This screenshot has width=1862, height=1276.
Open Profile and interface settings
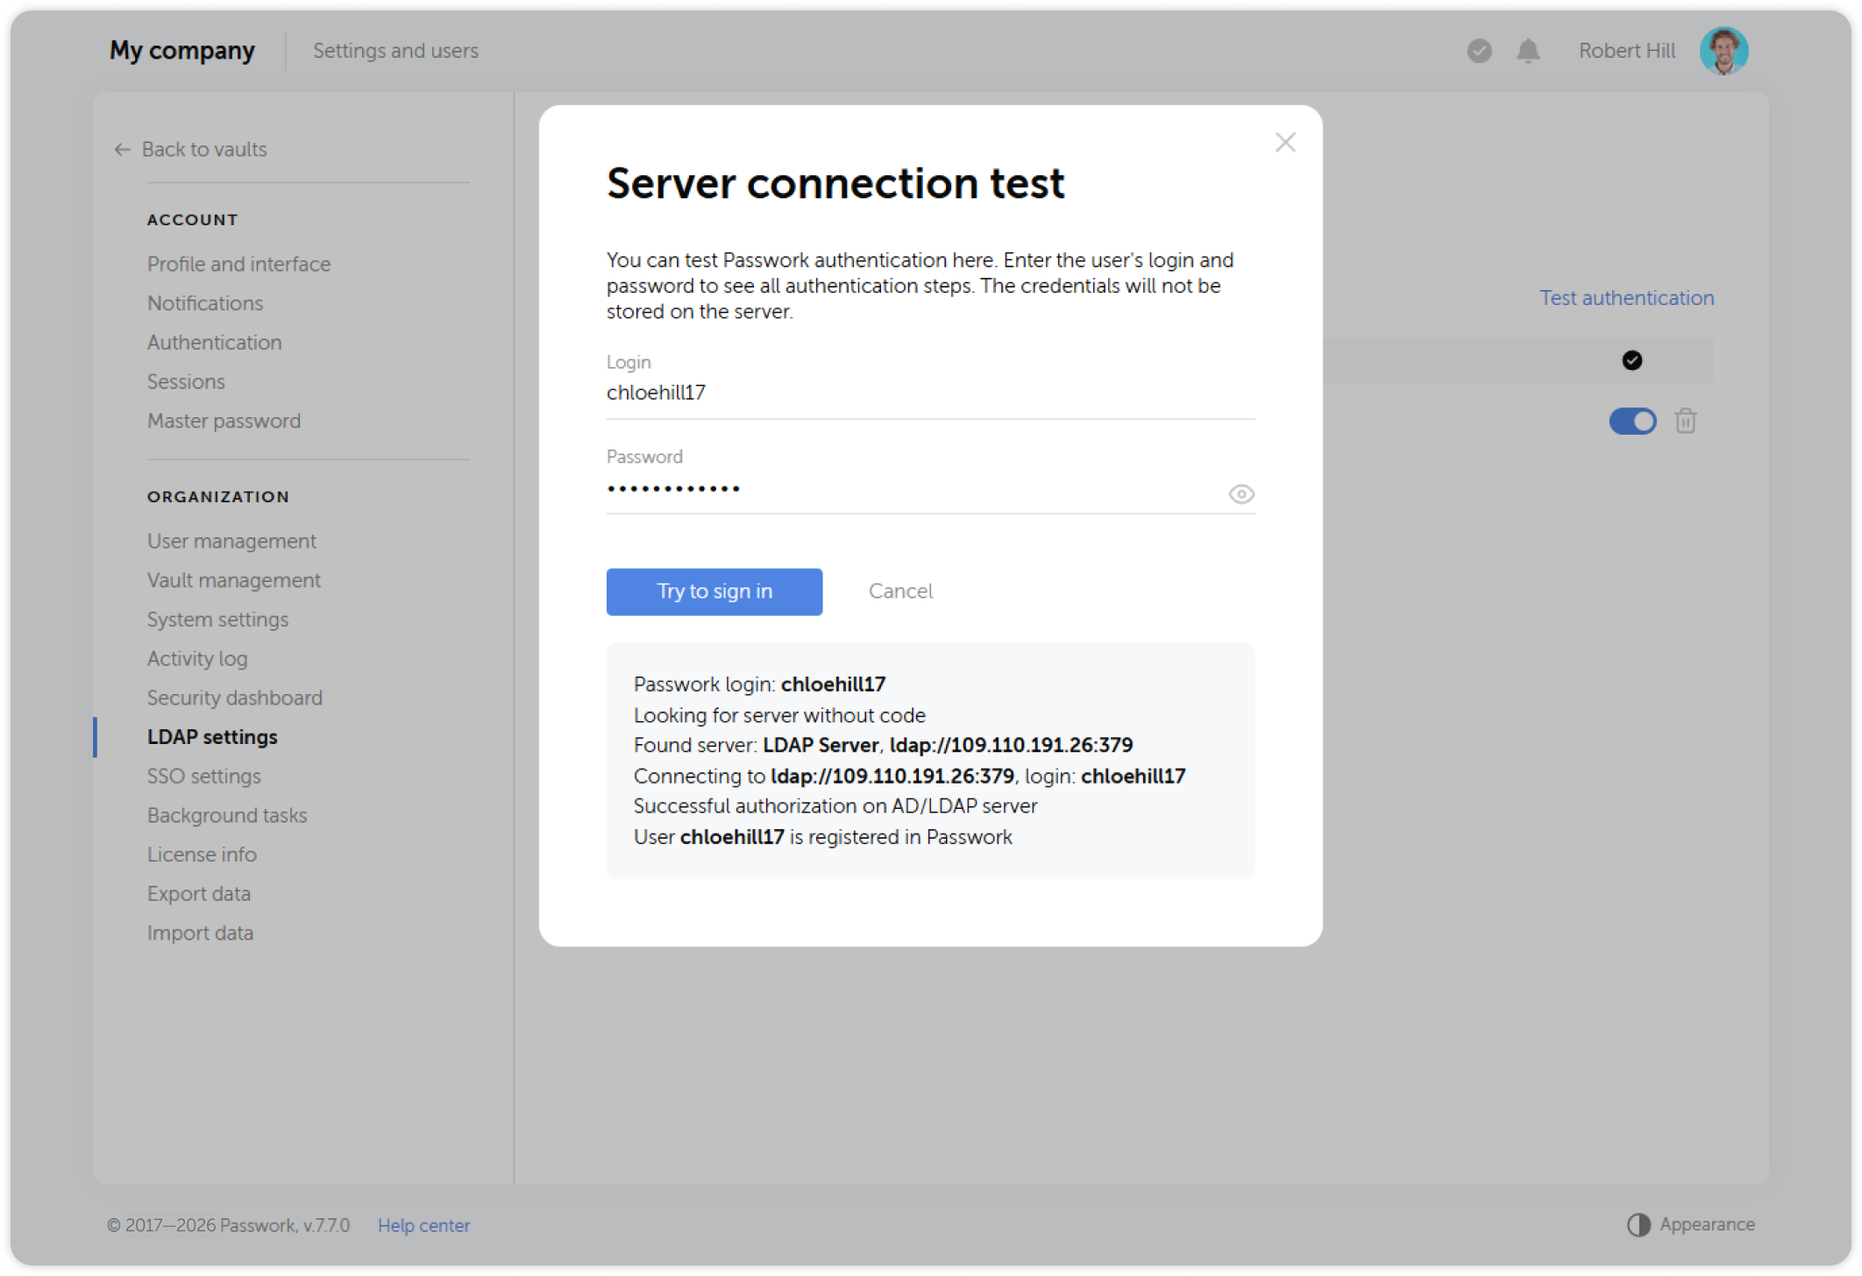(238, 264)
